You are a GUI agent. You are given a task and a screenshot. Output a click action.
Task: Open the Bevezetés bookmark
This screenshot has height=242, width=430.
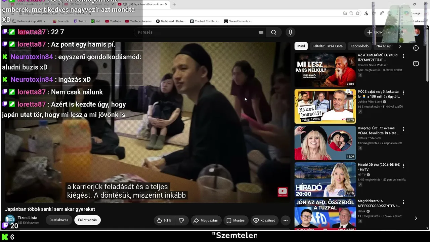(61, 21)
